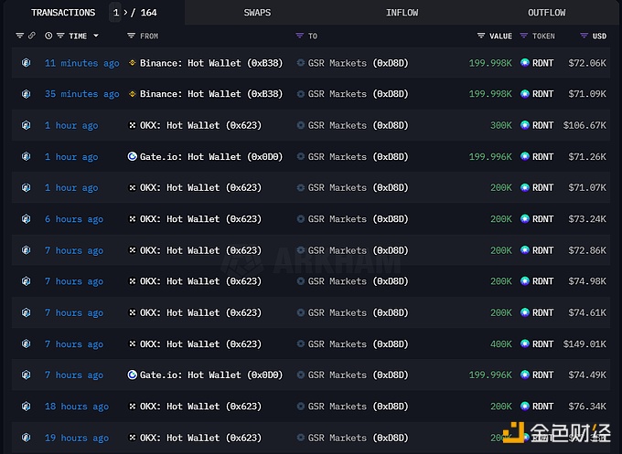The height and width of the screenshot is (454, 622).
Task: Open the USD column filter
Action: (x=584, y=36)
